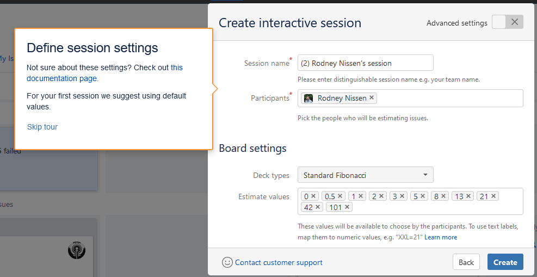This screenshot has height=277, width=537.
Task: Enable the Advanced settings toggle
Action: click(507, 22)
